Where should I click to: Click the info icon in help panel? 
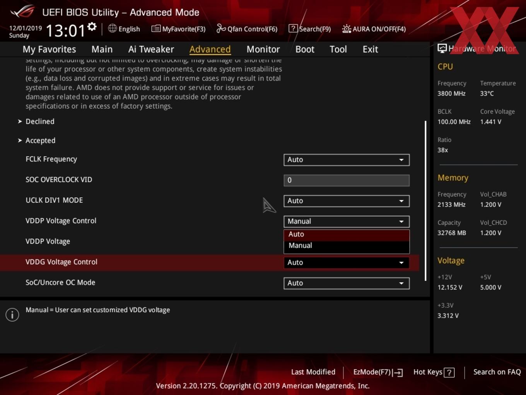pos(12,314)
